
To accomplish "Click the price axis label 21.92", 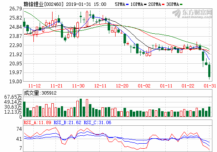I will pos(15,55).
